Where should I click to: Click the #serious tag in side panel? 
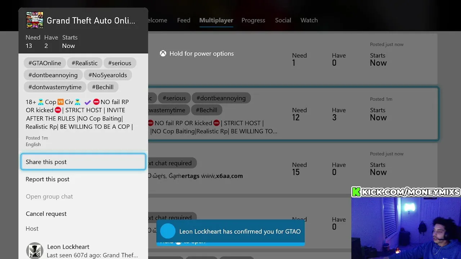(120, 63)
